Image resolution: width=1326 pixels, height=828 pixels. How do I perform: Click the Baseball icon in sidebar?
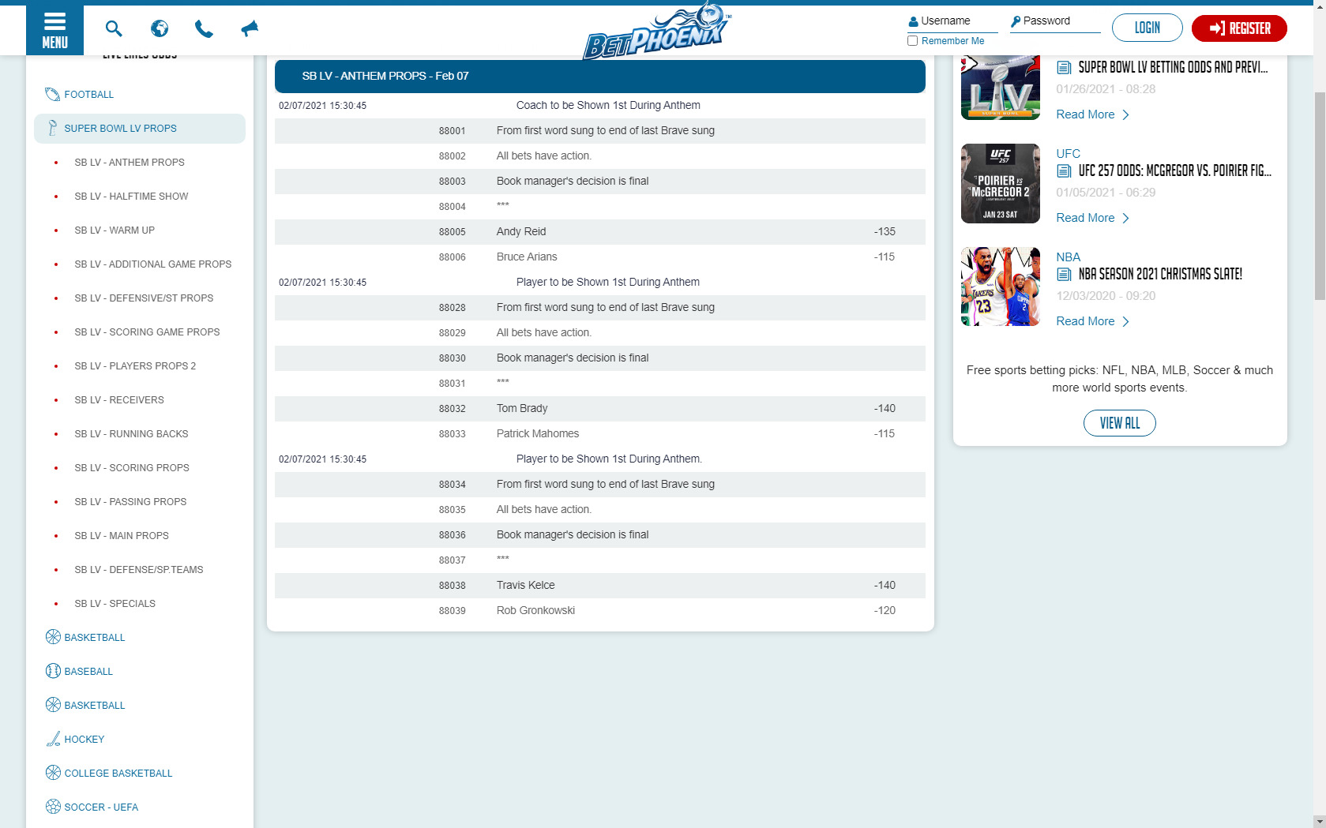tap(53, 671)
